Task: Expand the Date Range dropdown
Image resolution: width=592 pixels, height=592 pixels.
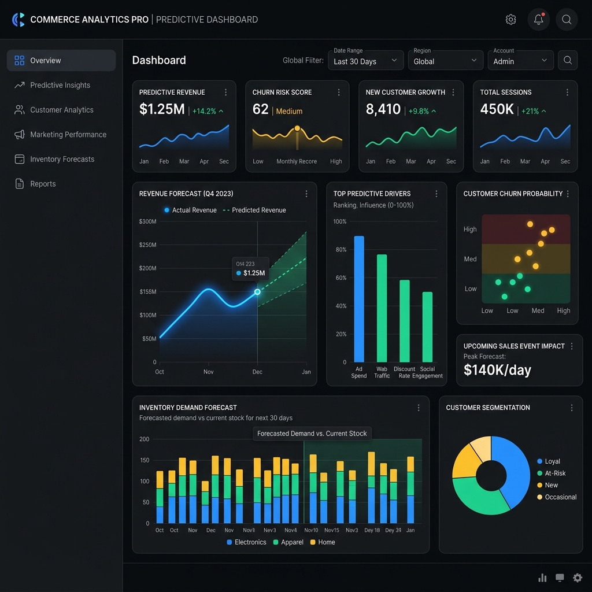Action: point(365,61)
